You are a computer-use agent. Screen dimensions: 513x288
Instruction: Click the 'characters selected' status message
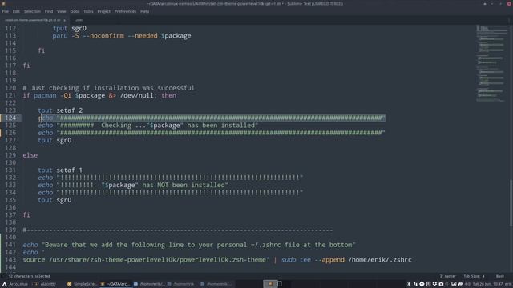(30, 276)
